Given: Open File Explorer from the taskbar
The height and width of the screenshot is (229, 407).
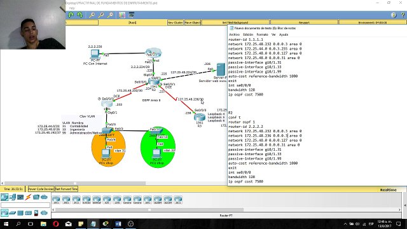Looking at the screenshot, I should coord(43,224).
